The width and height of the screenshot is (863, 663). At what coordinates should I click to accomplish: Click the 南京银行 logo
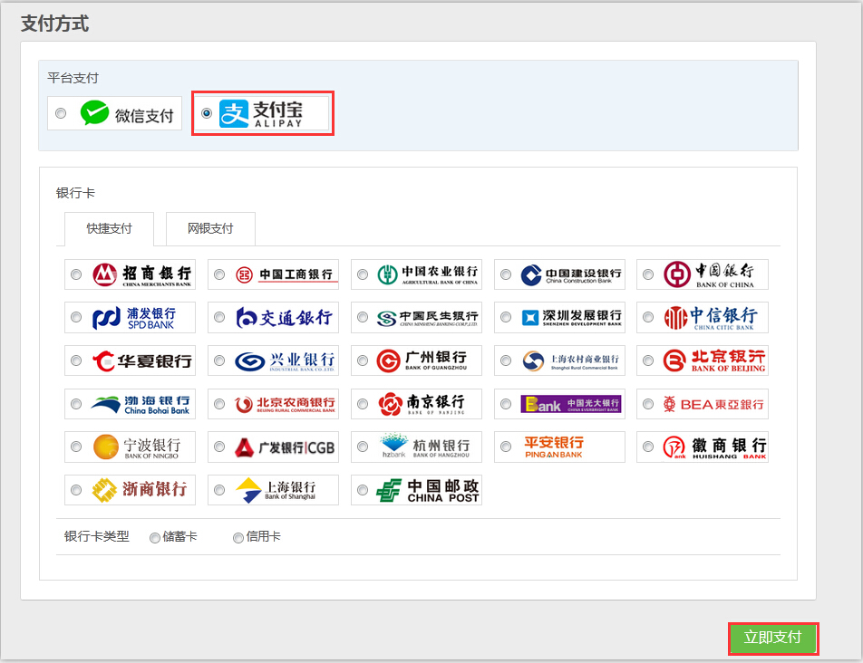coord(422,404)
